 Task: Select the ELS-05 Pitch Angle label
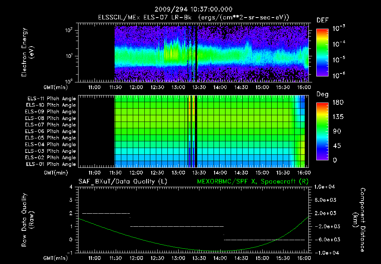pyautogui.click(x=51, y=138)
